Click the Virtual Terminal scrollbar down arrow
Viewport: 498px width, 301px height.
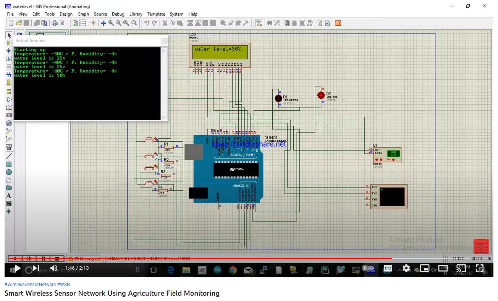(x=164, y=117)
